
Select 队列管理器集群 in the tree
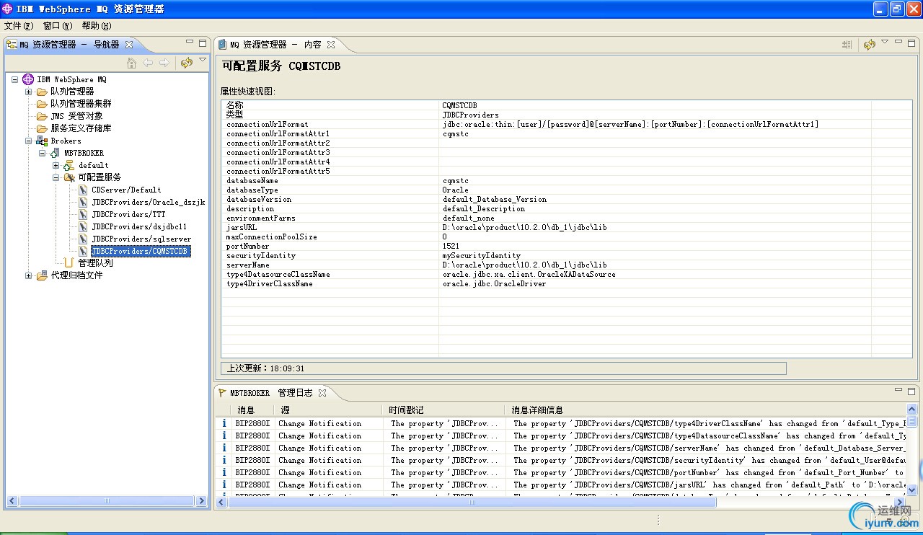pos(81,104)
